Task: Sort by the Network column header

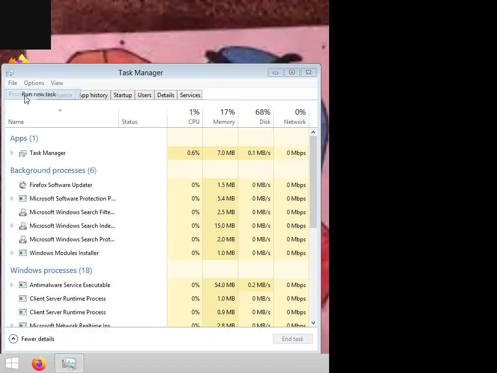Action: tap(291, 118)
